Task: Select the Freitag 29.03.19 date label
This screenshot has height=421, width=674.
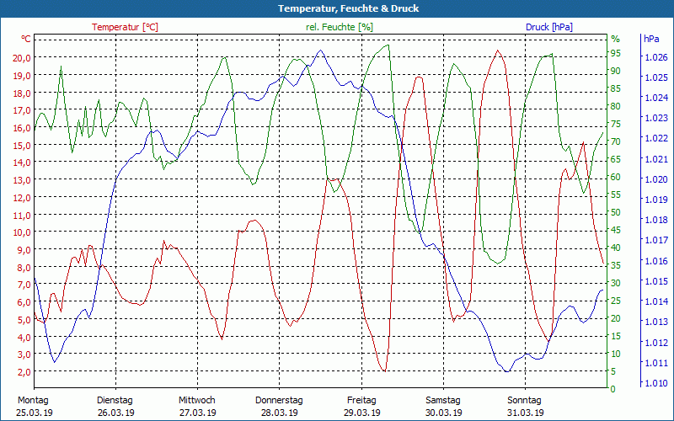Action: pos(361,406)
